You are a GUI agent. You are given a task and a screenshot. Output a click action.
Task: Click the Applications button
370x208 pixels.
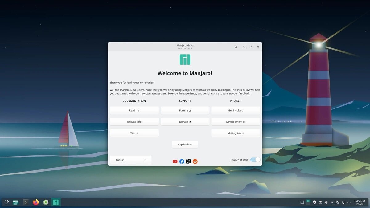185,145
